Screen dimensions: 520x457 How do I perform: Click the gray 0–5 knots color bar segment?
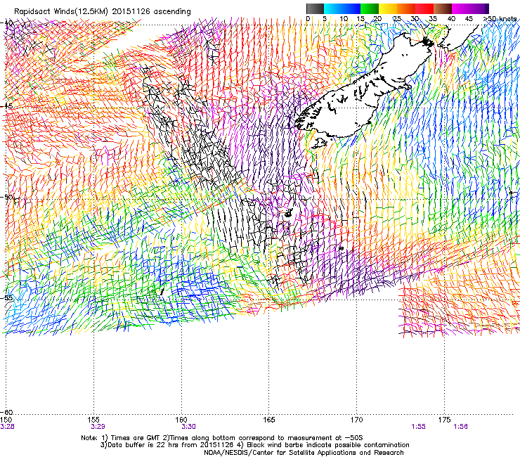coord(315,8)
